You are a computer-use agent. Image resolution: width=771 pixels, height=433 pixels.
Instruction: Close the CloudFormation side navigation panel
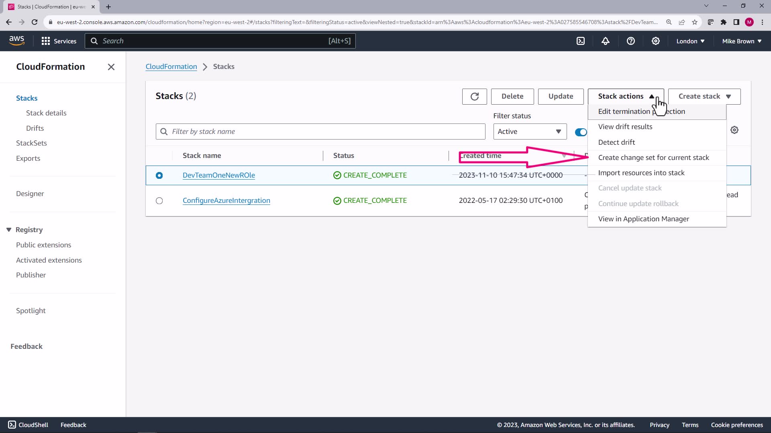point(111,67)
